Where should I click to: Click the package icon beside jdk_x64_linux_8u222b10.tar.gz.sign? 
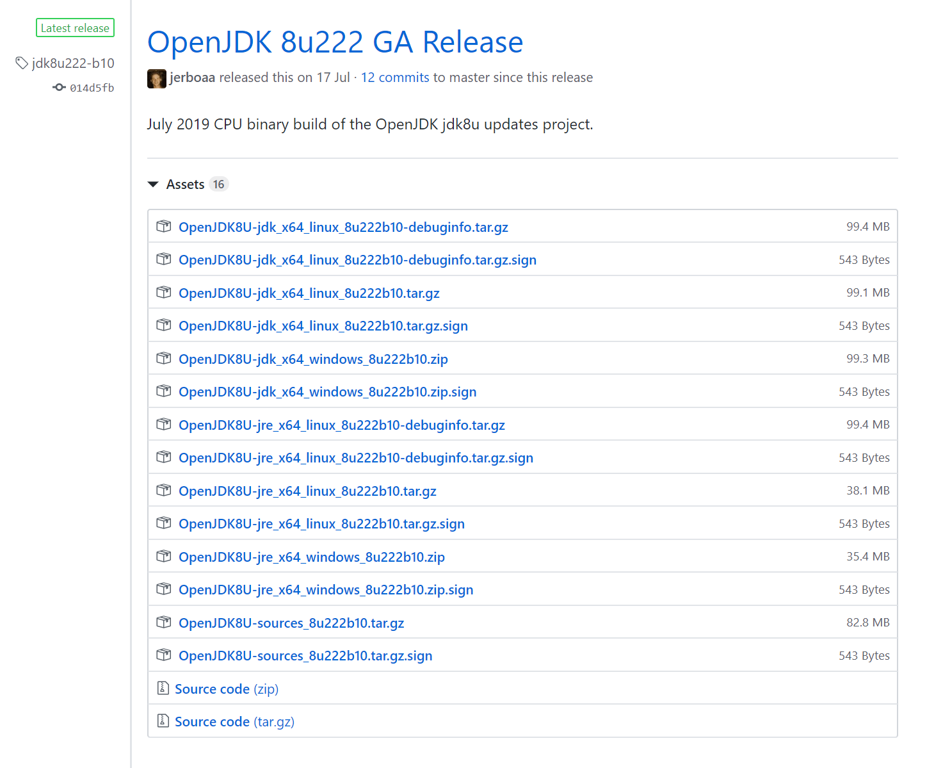(x=164, y=325)
